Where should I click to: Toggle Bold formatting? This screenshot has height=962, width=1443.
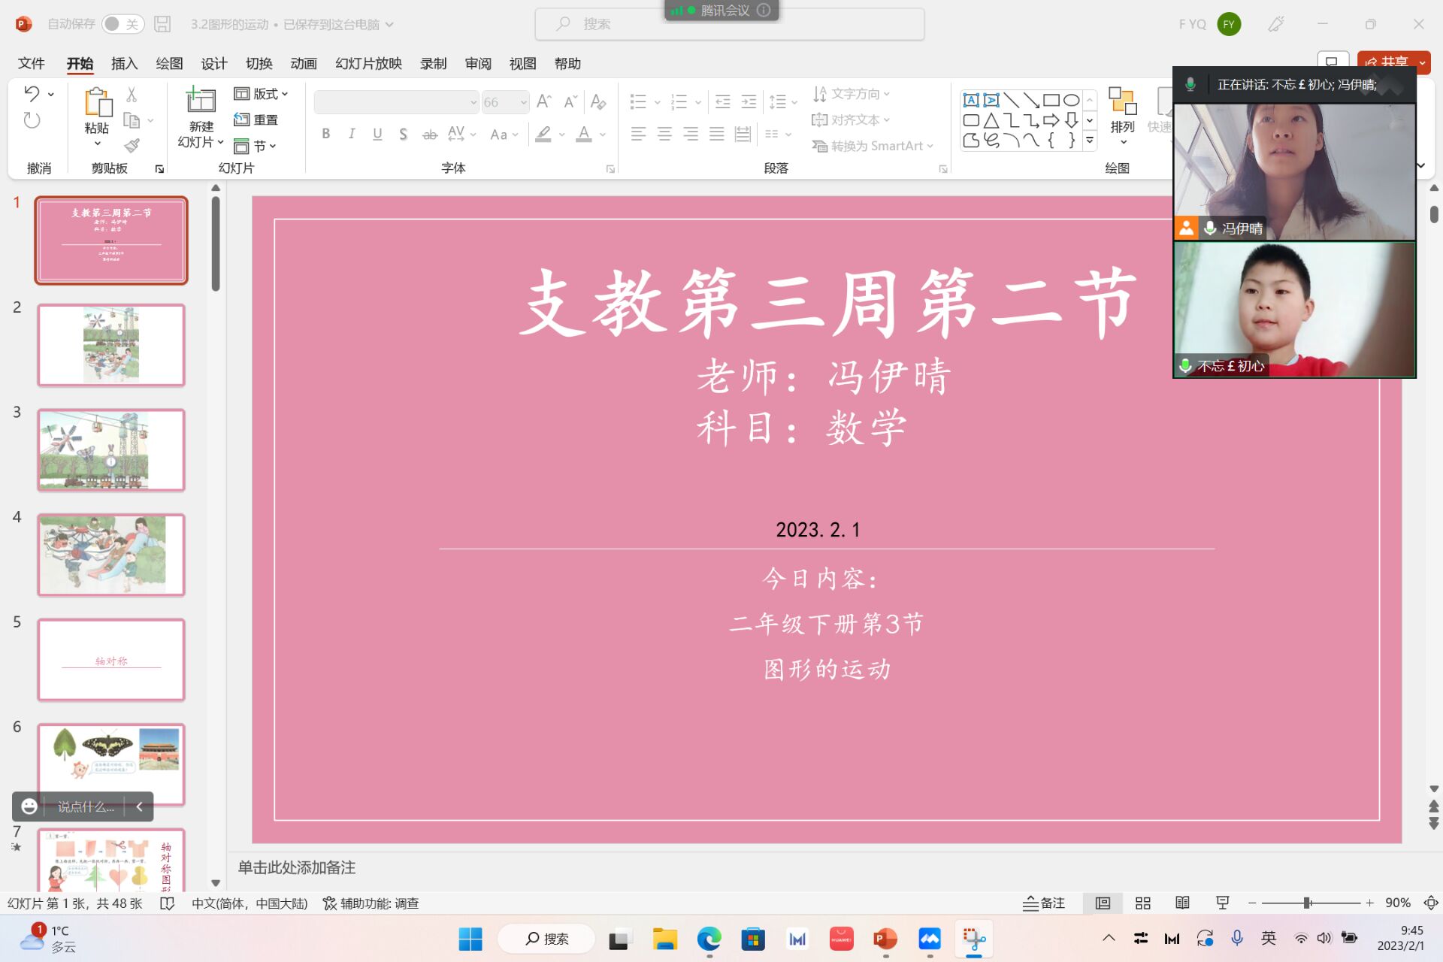click(x=326, y=134)
